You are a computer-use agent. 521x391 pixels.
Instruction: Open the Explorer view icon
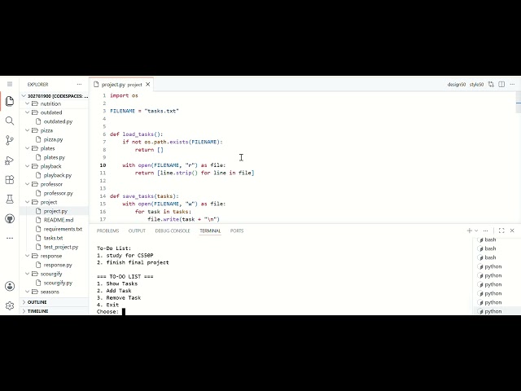coord(10,101)
